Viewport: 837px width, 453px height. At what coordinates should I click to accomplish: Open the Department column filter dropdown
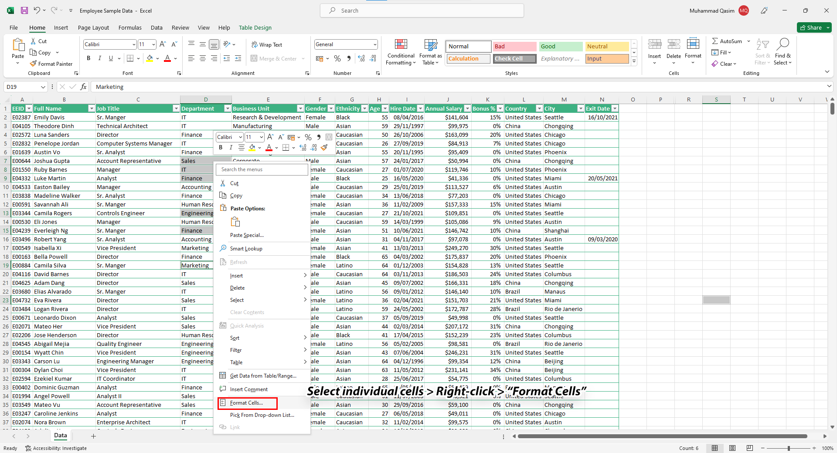tap(227, 108)
